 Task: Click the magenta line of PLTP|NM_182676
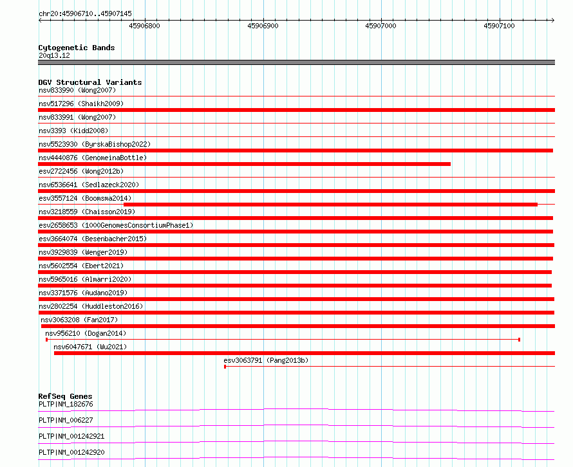[296, 410]
